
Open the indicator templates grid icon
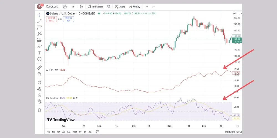click(x=108, y=7)
